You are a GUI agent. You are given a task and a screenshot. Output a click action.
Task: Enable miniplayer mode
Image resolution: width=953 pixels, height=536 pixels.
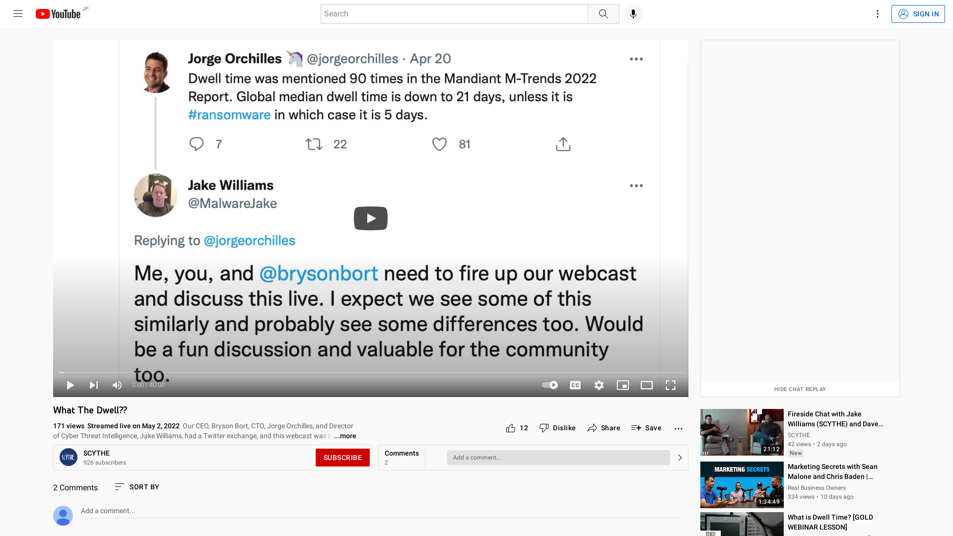tap(623, 385)
